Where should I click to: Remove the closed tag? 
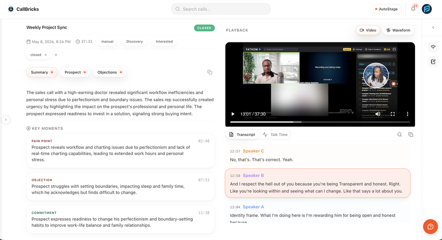(46, 55)
